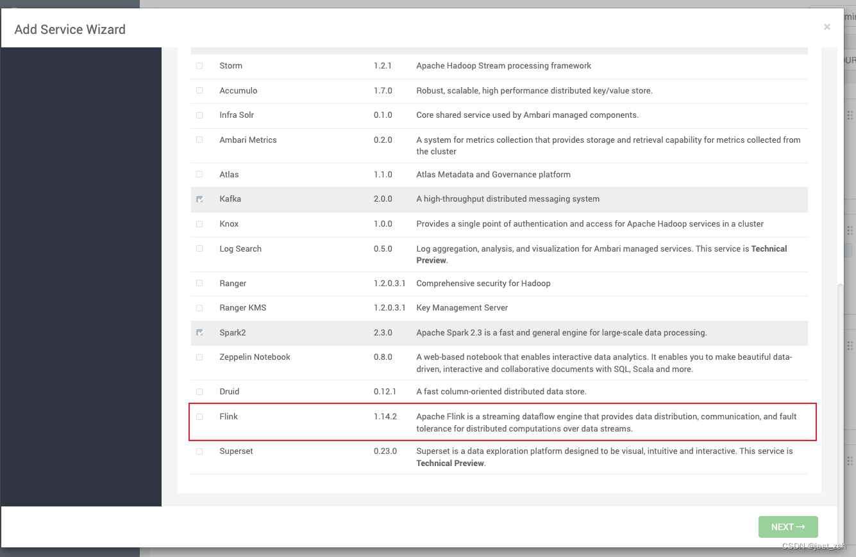Viewport: 856px width, 557px height.
Task: Click Storm version 1.2.1
Action: [x=383, y=65]
